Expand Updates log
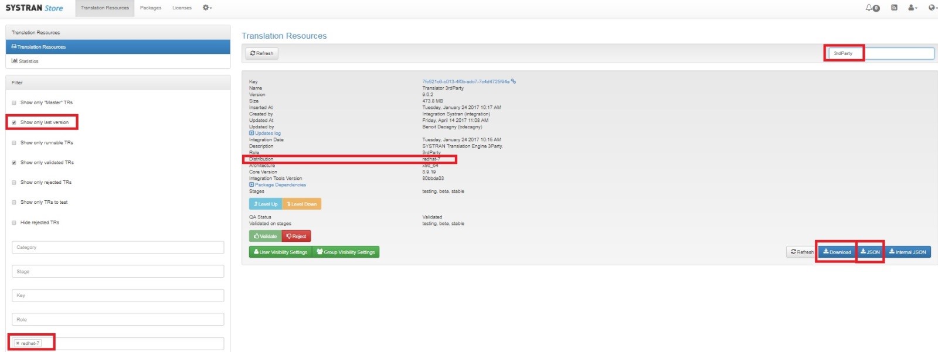 tap(265, 133)
